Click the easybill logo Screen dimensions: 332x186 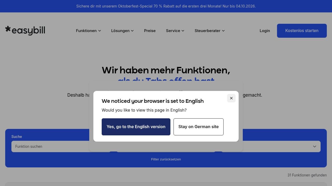pyautogui.click(x=25, y=30)
